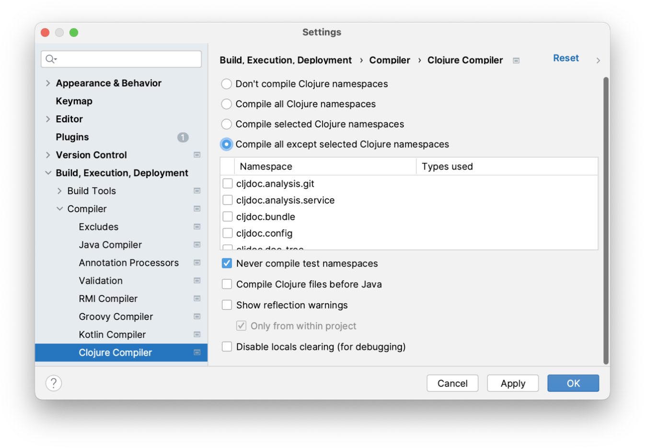The width and height of the screenshot is (645, 448).
Task: Click project-level icon next to Validation
Action: click(197, 281)
